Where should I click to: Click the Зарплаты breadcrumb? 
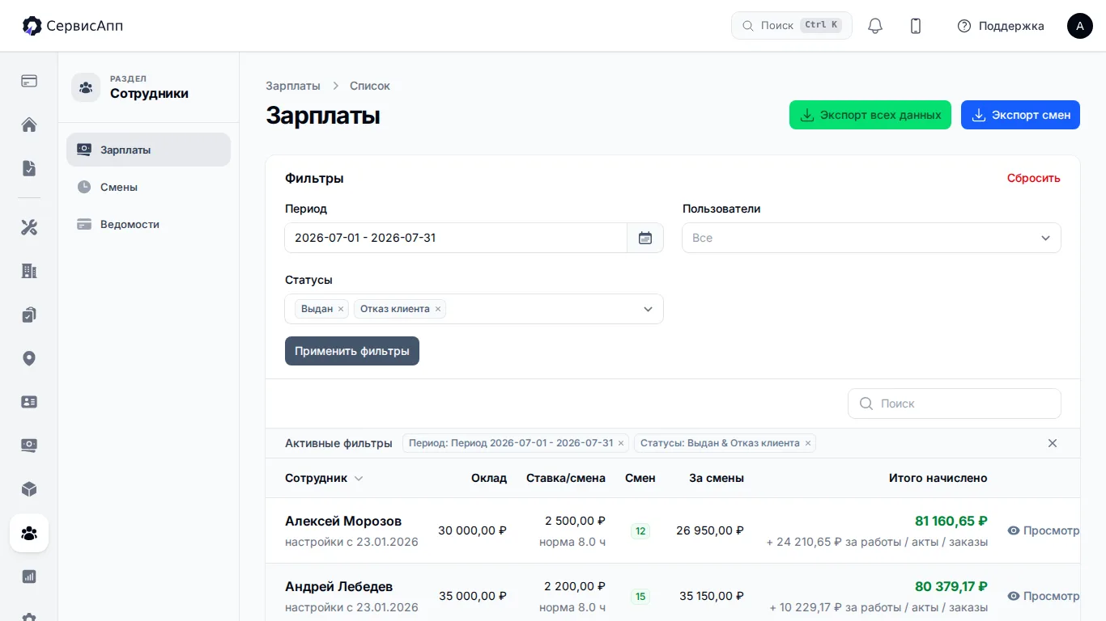click(293, 86)
